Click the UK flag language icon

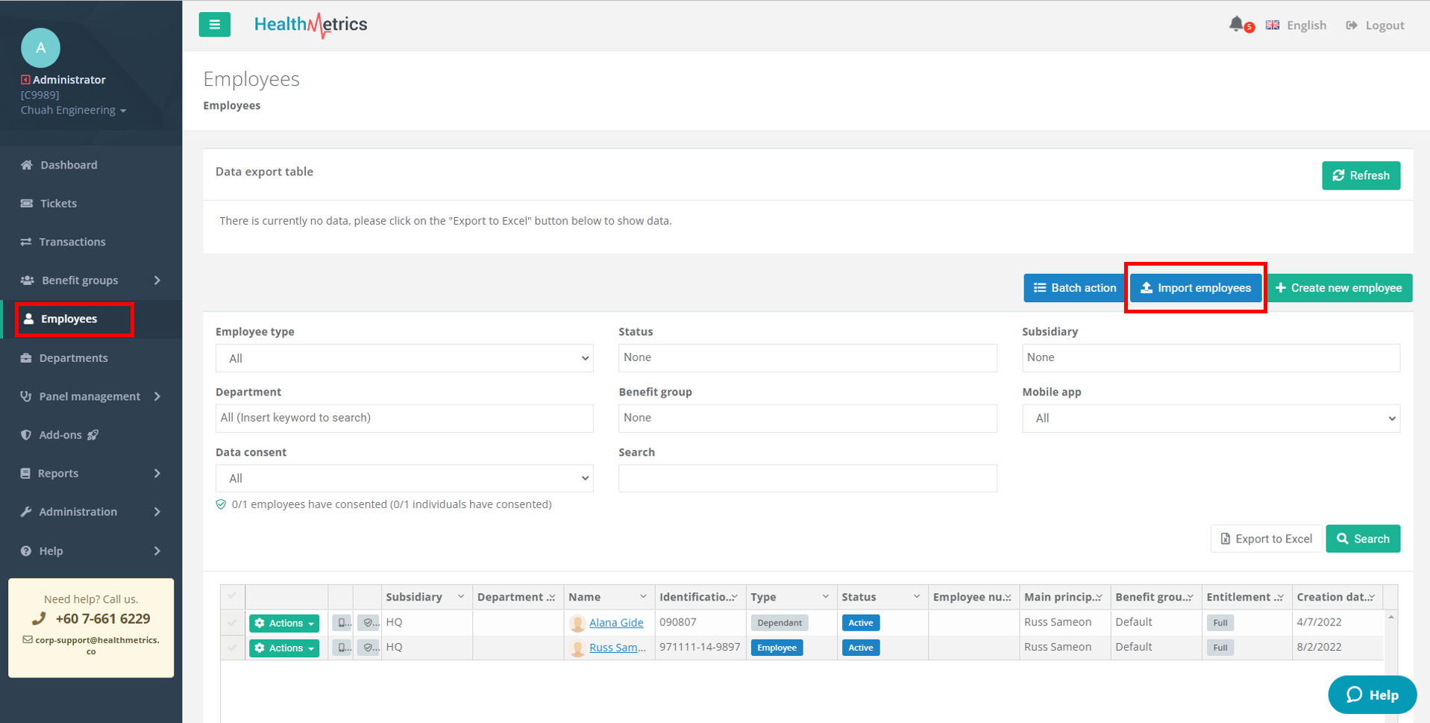[x=1273, y=25]
